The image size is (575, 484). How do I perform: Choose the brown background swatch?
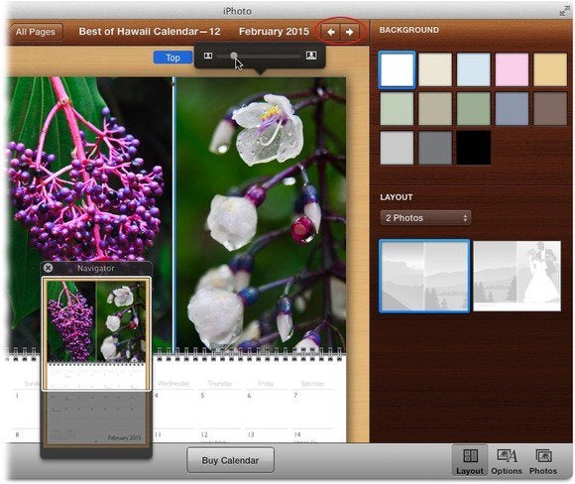(550, 109)
